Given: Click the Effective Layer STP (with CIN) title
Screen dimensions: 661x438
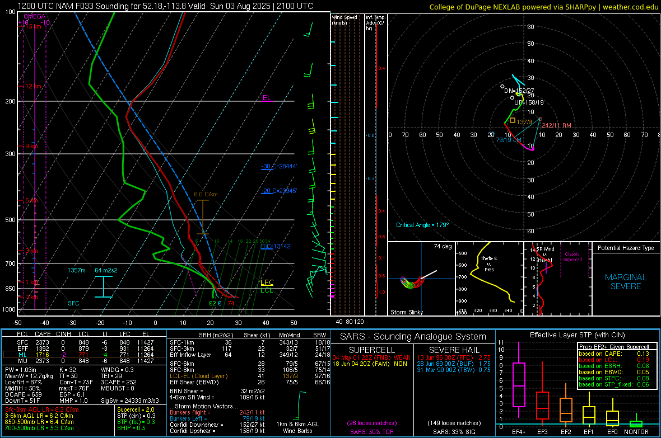Looking at the screenshot, I should tap(577, 335).
